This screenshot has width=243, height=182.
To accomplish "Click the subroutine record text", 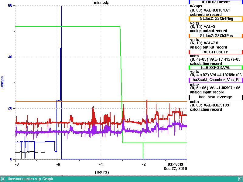I will pos(206,15).
